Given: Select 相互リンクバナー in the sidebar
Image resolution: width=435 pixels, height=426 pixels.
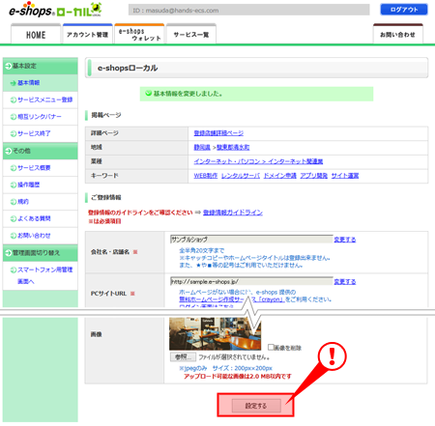Looking at the screenshot, I should (x=40, y=117).
